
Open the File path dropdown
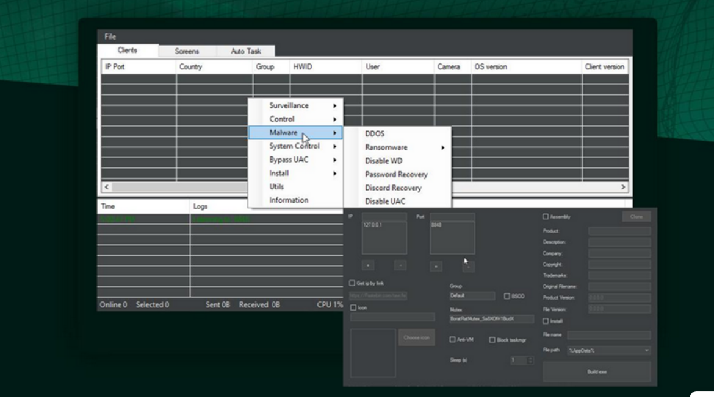(646, 351)
